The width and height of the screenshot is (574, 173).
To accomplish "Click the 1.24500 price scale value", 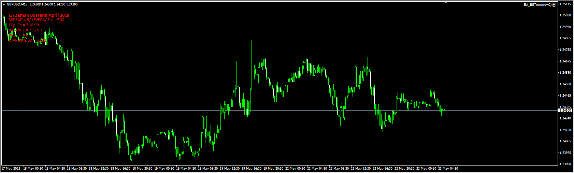I will point(566,84).
